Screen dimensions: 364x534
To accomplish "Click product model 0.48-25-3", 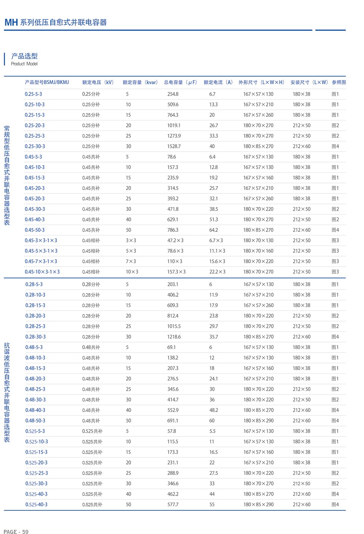I will coord(35,389).
